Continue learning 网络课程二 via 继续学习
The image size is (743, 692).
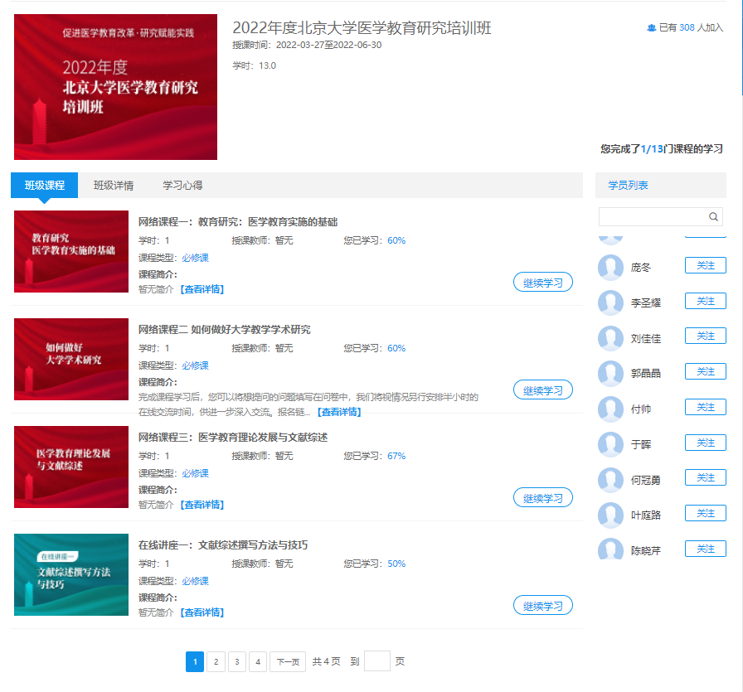point(543,390)
